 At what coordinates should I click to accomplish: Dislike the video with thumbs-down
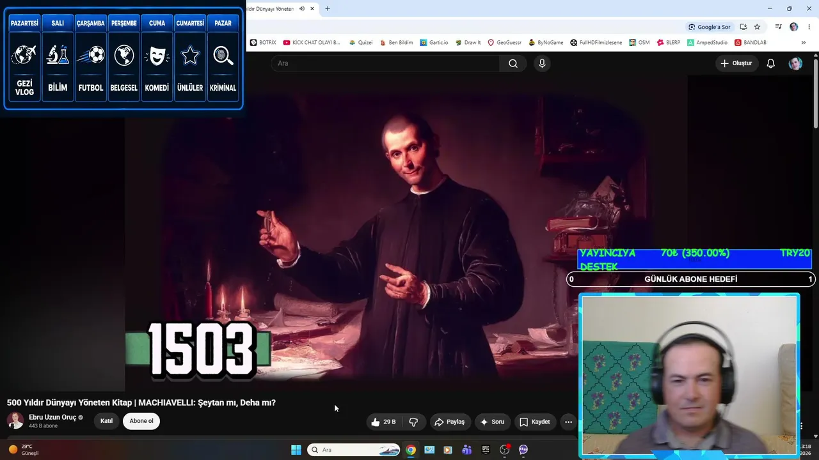tap(413, 422)
